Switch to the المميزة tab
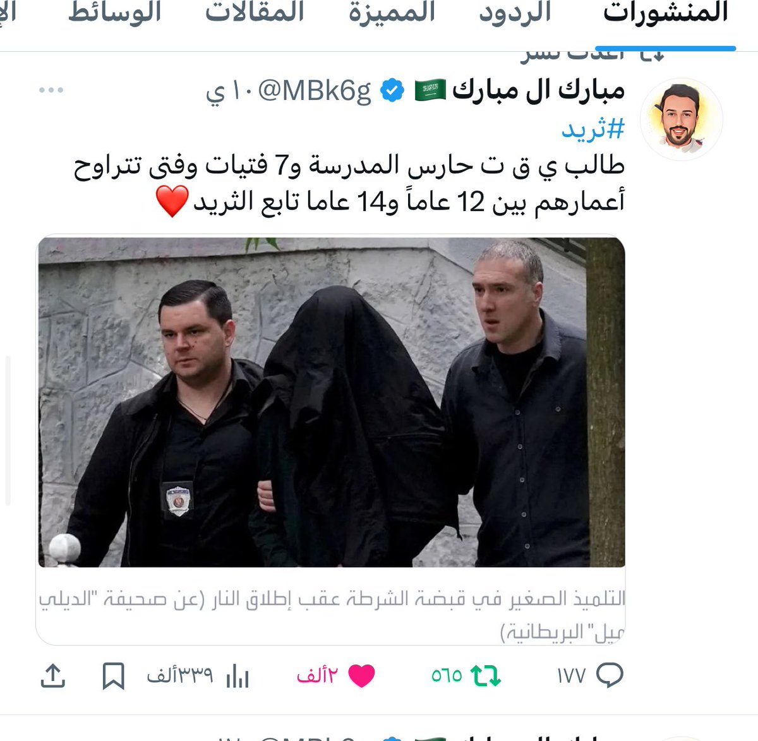 tap(392, 13)
